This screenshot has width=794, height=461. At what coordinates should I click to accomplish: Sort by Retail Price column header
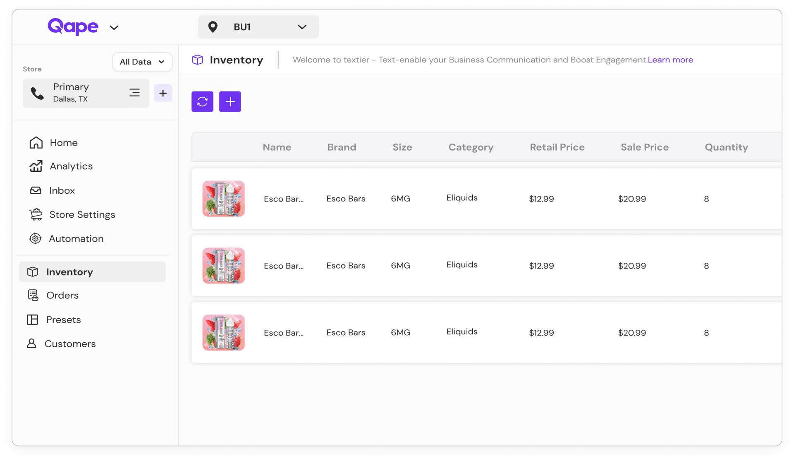coord(557,147)
